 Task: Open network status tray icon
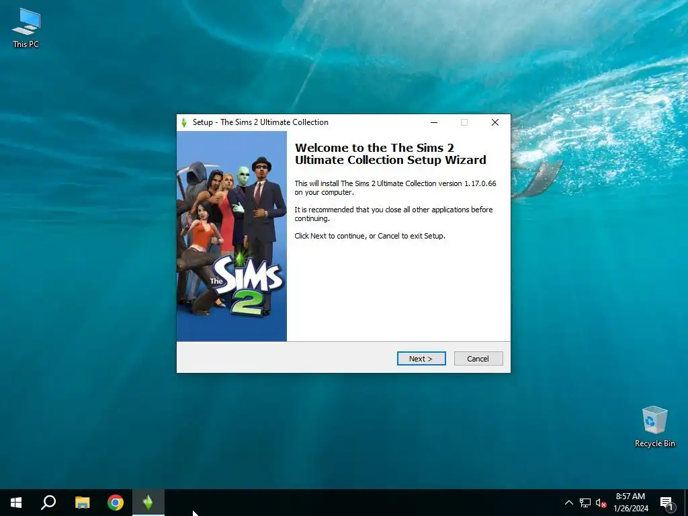pos(585,503)
